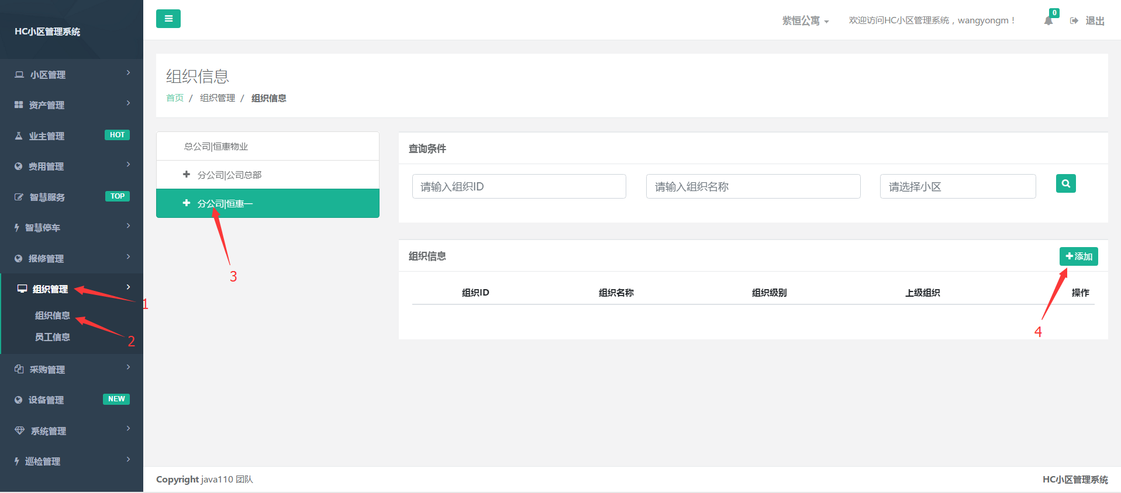Focus the 请输入组织名称 text field

pos(753,186)
